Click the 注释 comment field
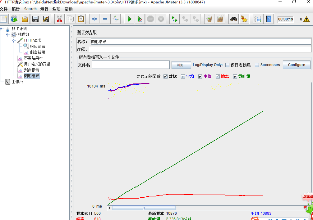The width and height of the screenshot is (313, 220). (200, 49)
